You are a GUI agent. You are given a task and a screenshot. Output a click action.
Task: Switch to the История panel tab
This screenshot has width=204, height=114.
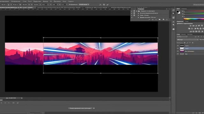point(134,9)
